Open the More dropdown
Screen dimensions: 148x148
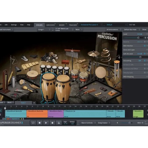tap(79, 30)
